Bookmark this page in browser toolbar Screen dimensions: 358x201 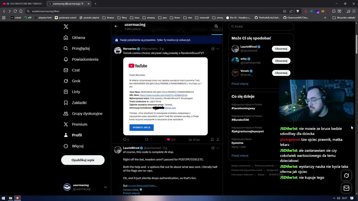tap(21, 11)
